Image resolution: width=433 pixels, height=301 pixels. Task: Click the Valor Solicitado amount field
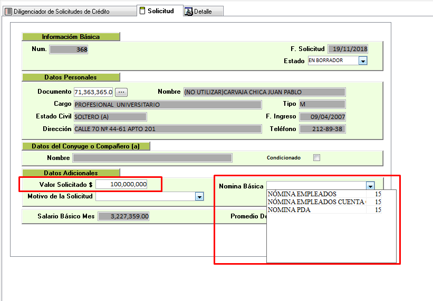point(122,184)
